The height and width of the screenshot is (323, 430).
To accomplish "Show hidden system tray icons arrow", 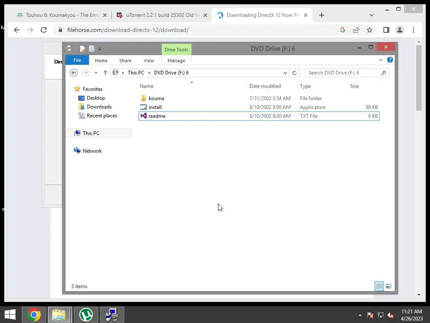I will tap(360, 315).
